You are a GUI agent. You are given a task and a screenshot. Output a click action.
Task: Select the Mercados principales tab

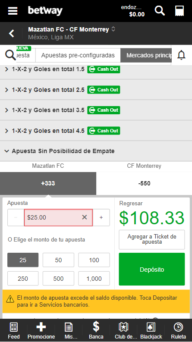click(x=146, y=55)
